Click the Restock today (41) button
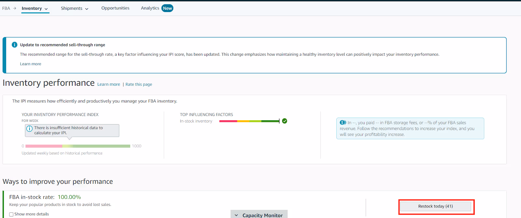This screenshot has height=218, width=521. pyautogui.click(x=435, y=206)
